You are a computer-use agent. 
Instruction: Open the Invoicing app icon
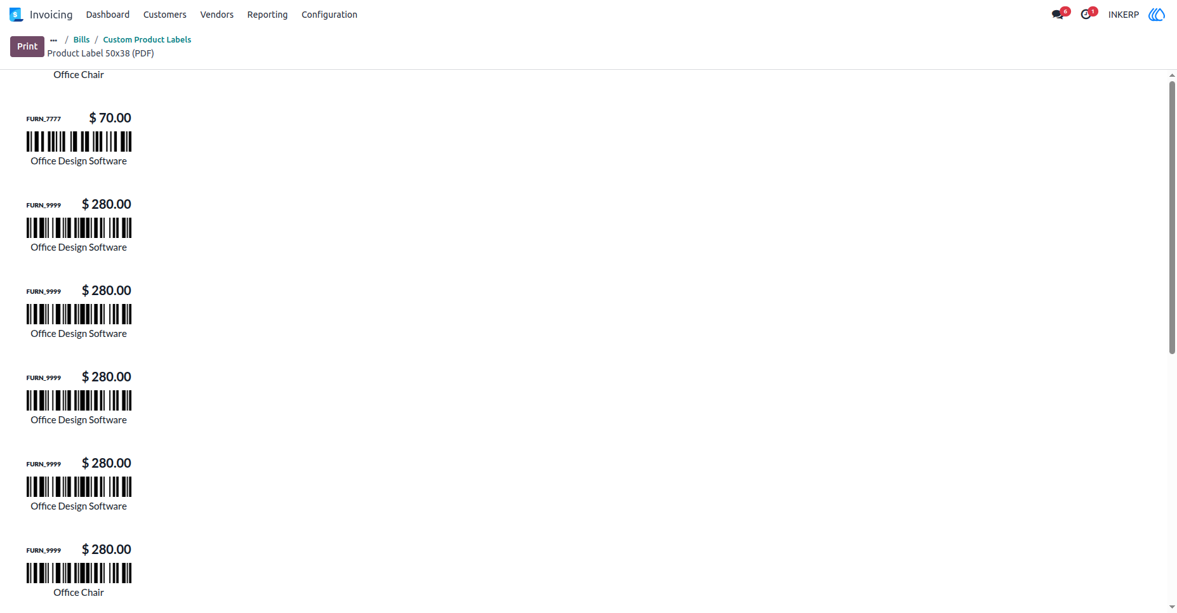tap(16, 15)
